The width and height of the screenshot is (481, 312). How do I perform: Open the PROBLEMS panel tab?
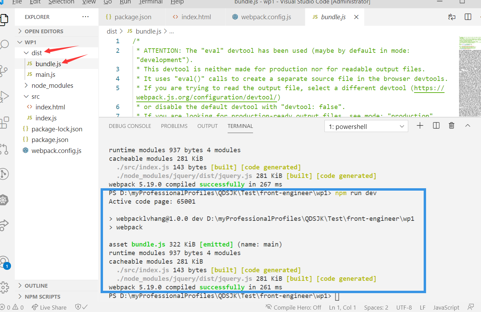pos(174,126)
